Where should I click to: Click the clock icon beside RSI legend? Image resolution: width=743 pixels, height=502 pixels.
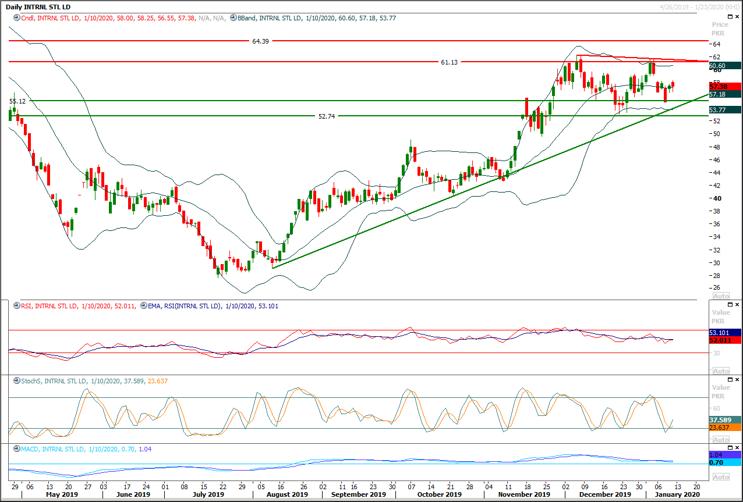pos(16,305)
